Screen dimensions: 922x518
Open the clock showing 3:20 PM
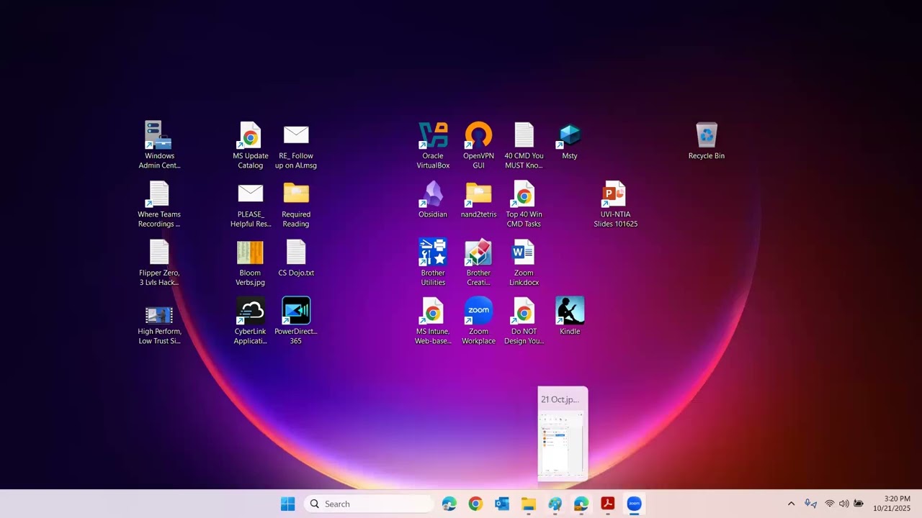892,504
